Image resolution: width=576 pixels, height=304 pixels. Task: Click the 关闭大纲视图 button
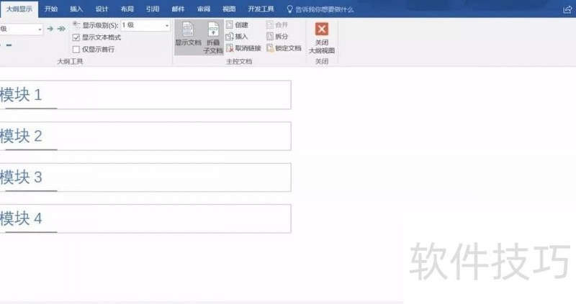coord(321,38)
